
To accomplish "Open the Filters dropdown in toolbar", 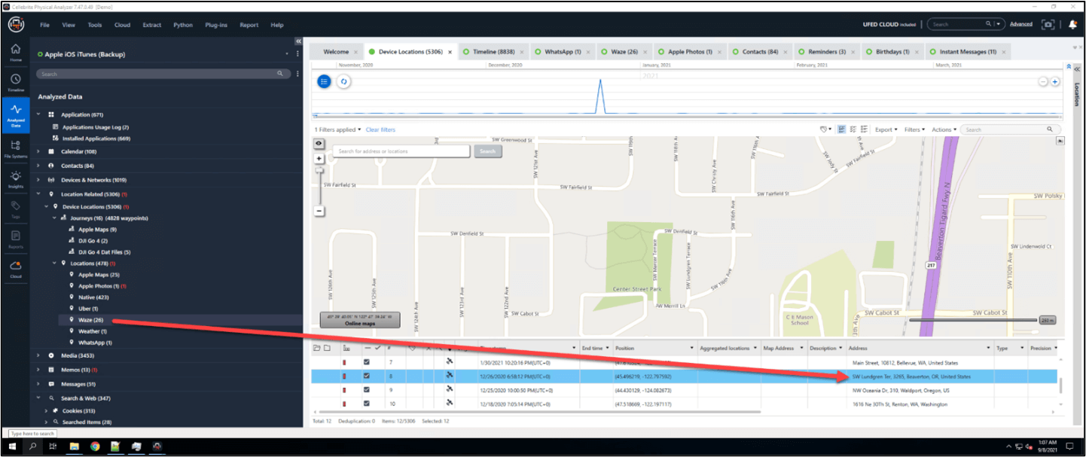I will (914, 129).
